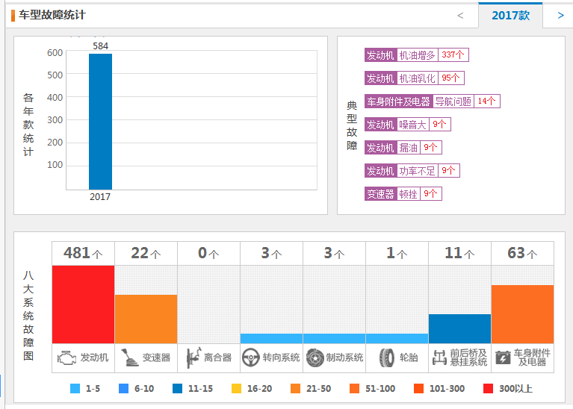Click the tire icon for 轮胎

387,358
